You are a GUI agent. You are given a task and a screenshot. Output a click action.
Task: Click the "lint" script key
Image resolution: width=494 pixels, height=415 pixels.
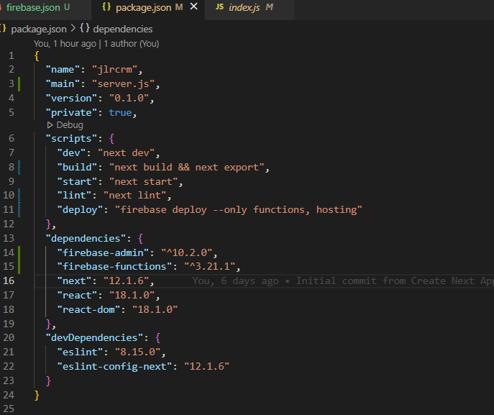74,196
